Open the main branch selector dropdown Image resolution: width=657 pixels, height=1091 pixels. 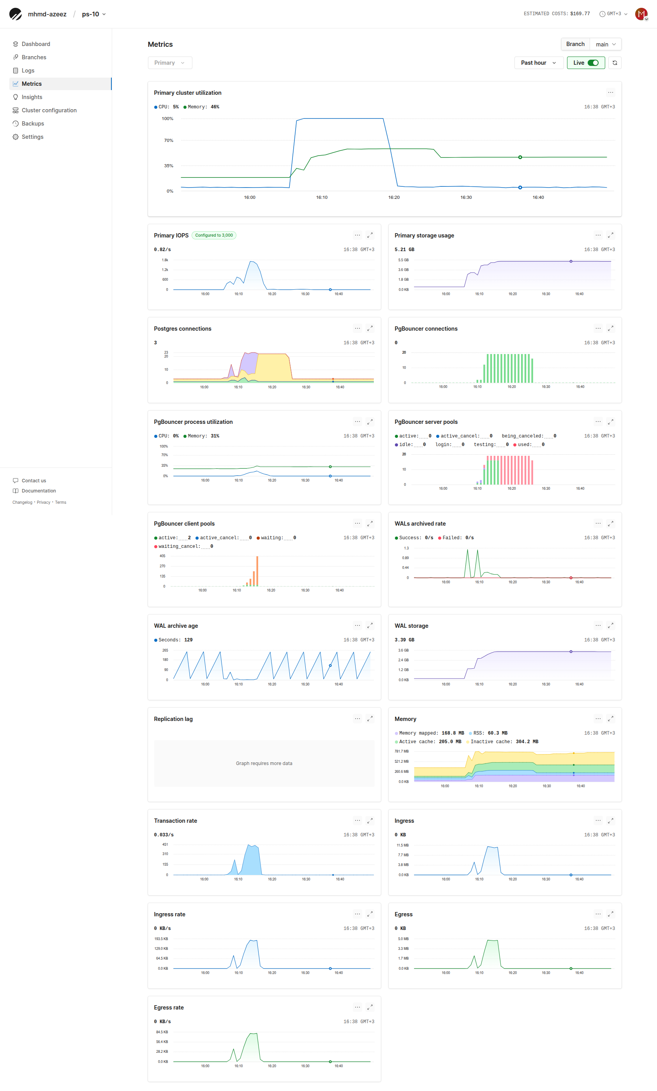(x=605, y=44)
